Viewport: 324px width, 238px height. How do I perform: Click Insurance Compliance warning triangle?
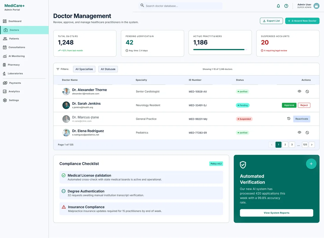[x=64, y=207]
